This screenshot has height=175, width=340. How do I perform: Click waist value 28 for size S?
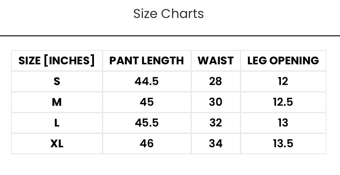click(x=215, y=81)
